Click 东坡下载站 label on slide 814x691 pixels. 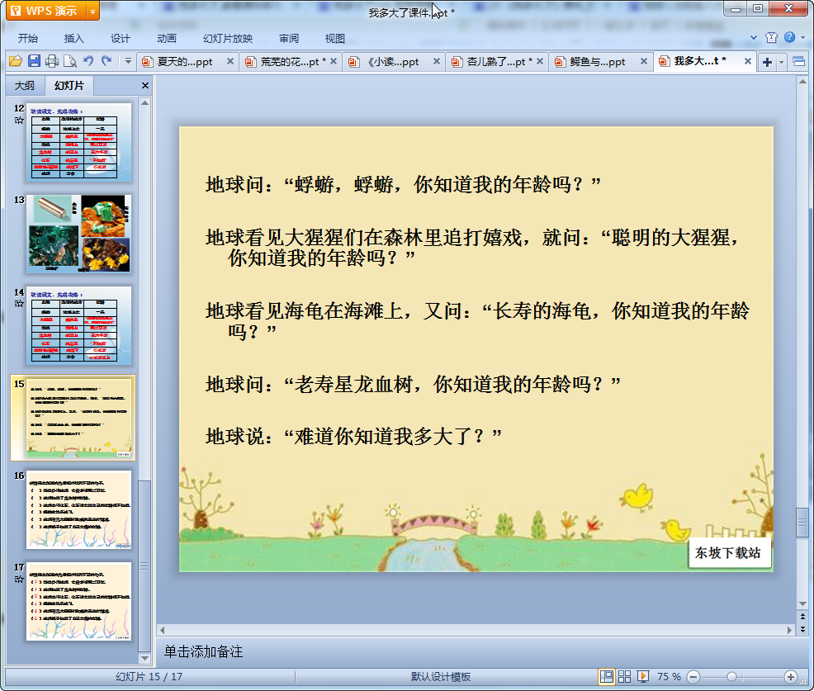[728, 553]
